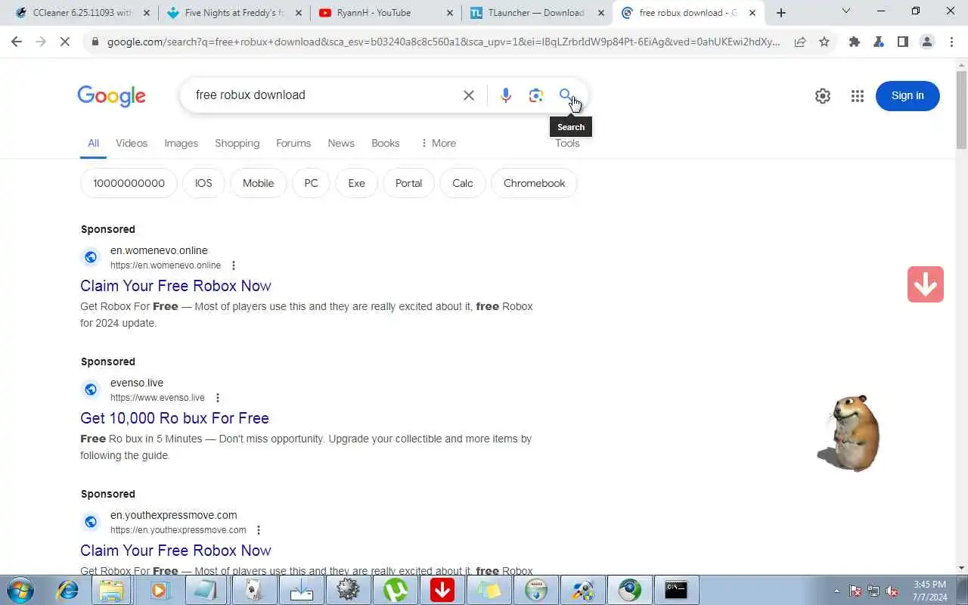Open uTorrent from the taskbar
The width and height of the screenshot is (968, 605).
click(x=396, y=590)
